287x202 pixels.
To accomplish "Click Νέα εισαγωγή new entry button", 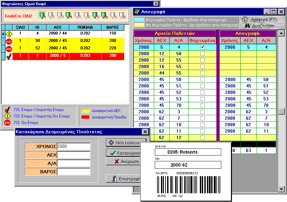I will click(x=126, y=143).
